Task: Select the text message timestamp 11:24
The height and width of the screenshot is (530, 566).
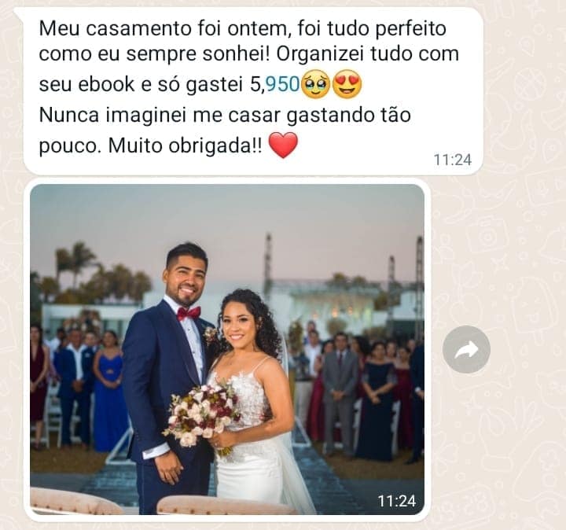Action: (x=452, y=160)
